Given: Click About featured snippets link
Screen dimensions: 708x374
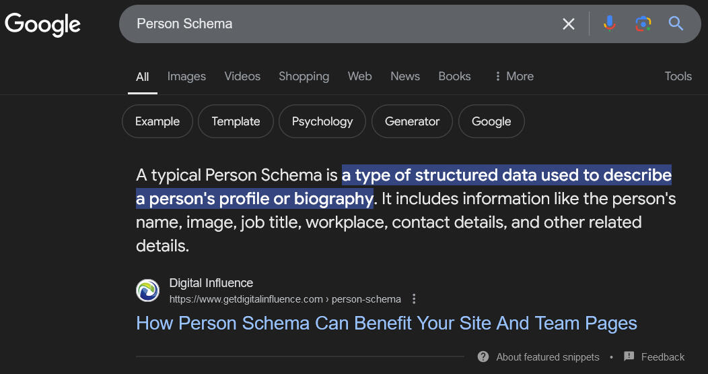Looking at the screenshot, I should pyautogui.click(x=547, y=357).
